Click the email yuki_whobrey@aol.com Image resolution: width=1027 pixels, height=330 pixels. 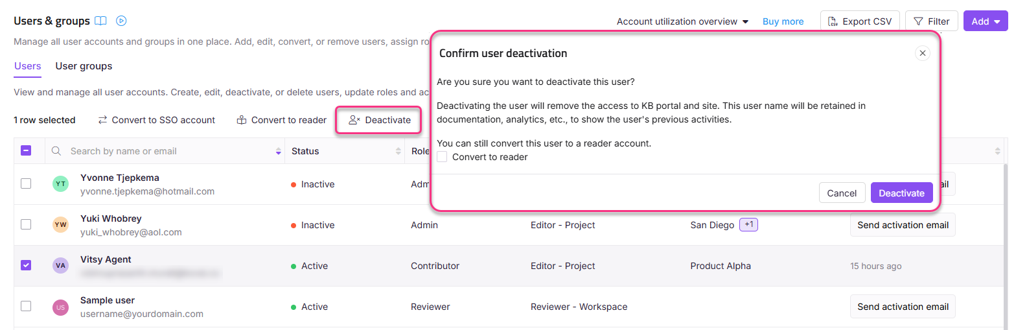coord(131,232)
